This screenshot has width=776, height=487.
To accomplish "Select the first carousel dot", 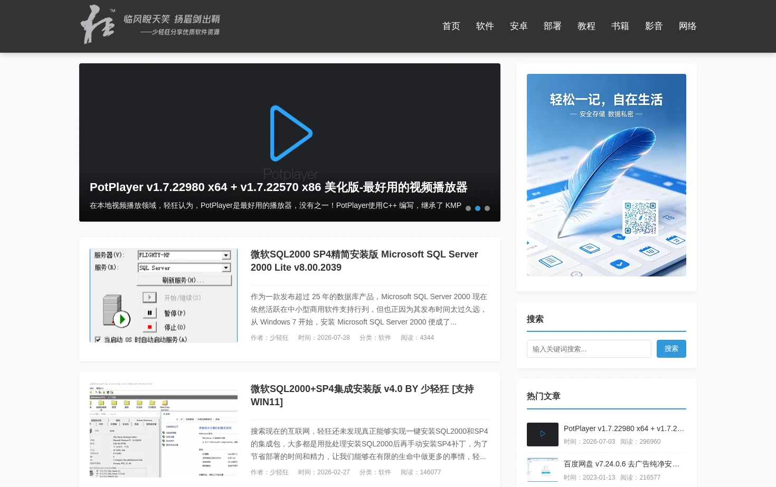I will tap(468, 208).
